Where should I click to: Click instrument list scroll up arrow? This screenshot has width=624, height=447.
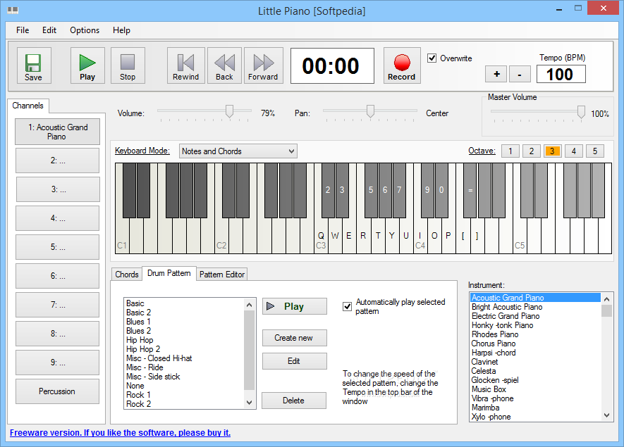point(607,298)
